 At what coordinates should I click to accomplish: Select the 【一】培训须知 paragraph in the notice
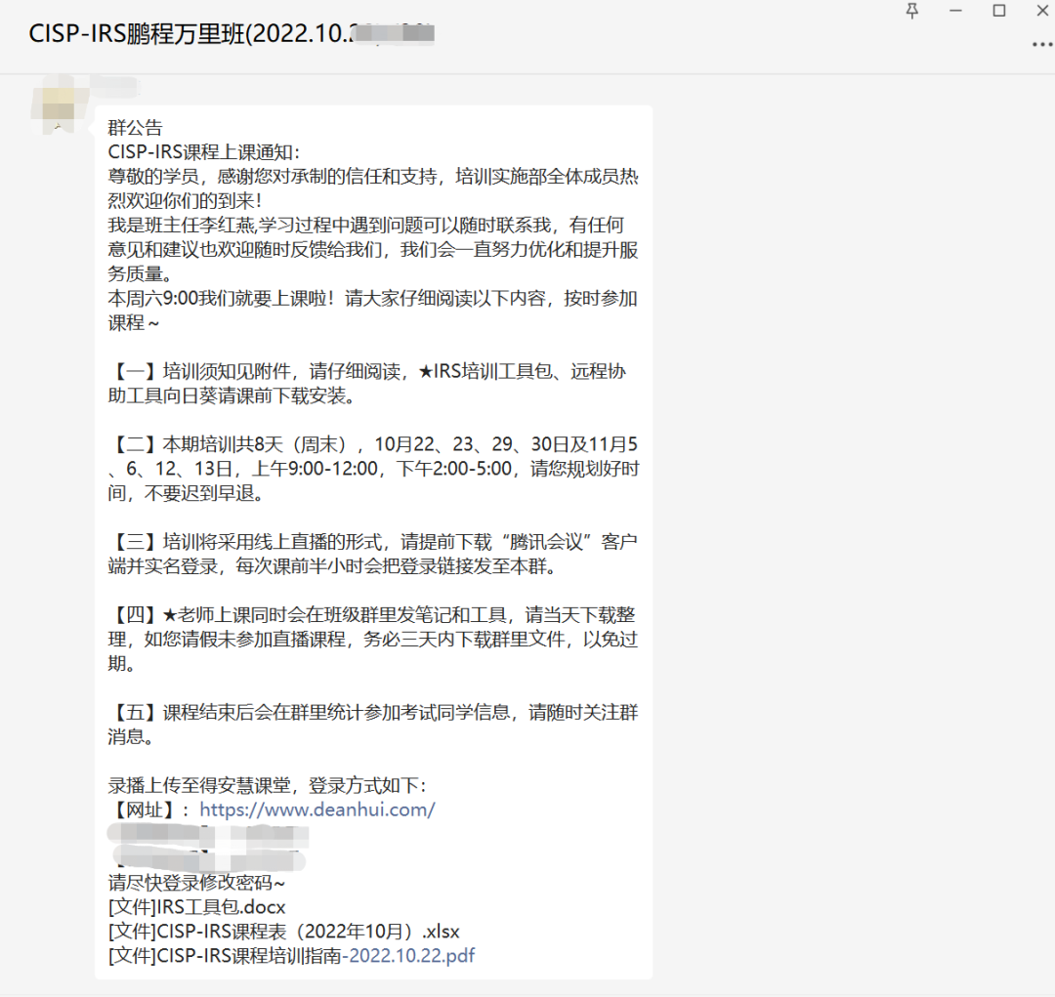371,384
